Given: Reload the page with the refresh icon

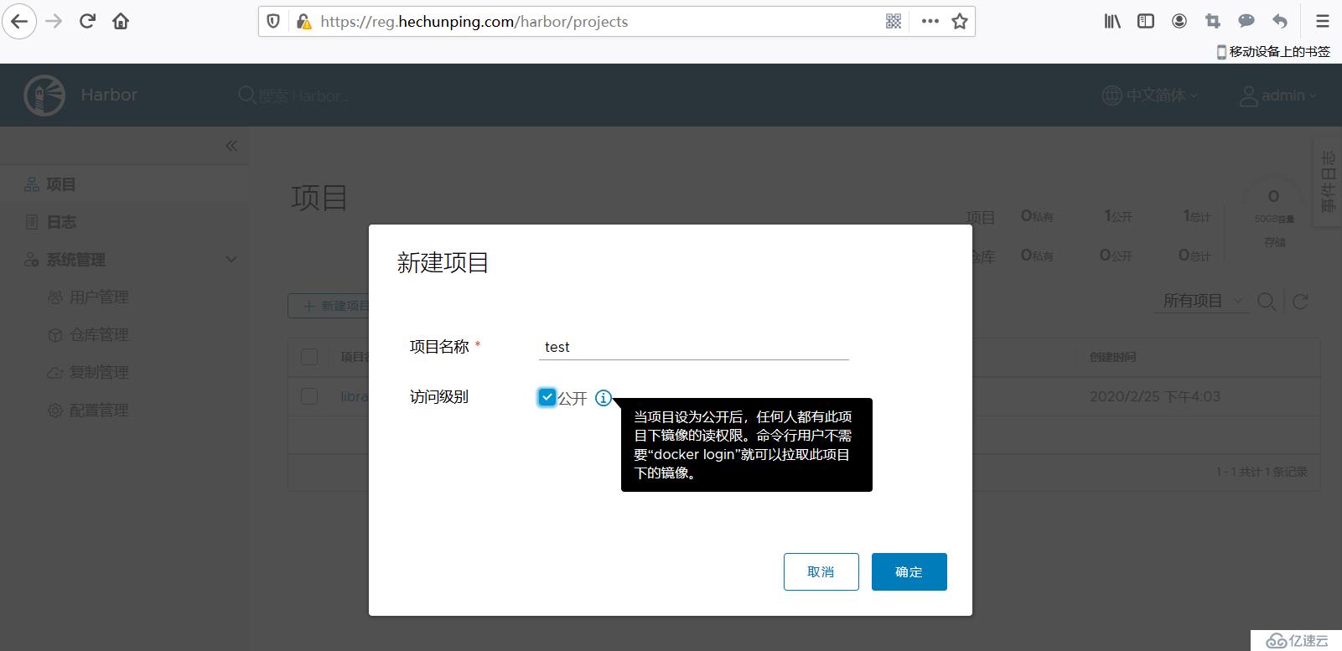Looking at the screenshot, I should (87, 22).
